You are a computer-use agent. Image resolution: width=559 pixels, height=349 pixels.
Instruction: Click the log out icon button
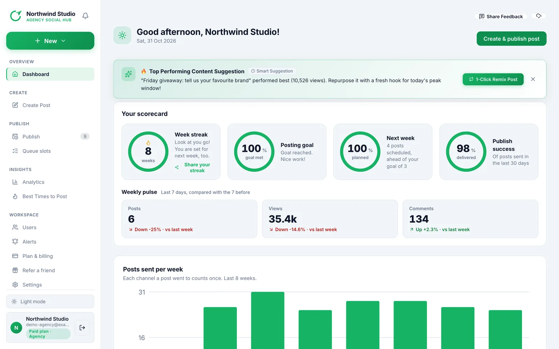point(82,327)
